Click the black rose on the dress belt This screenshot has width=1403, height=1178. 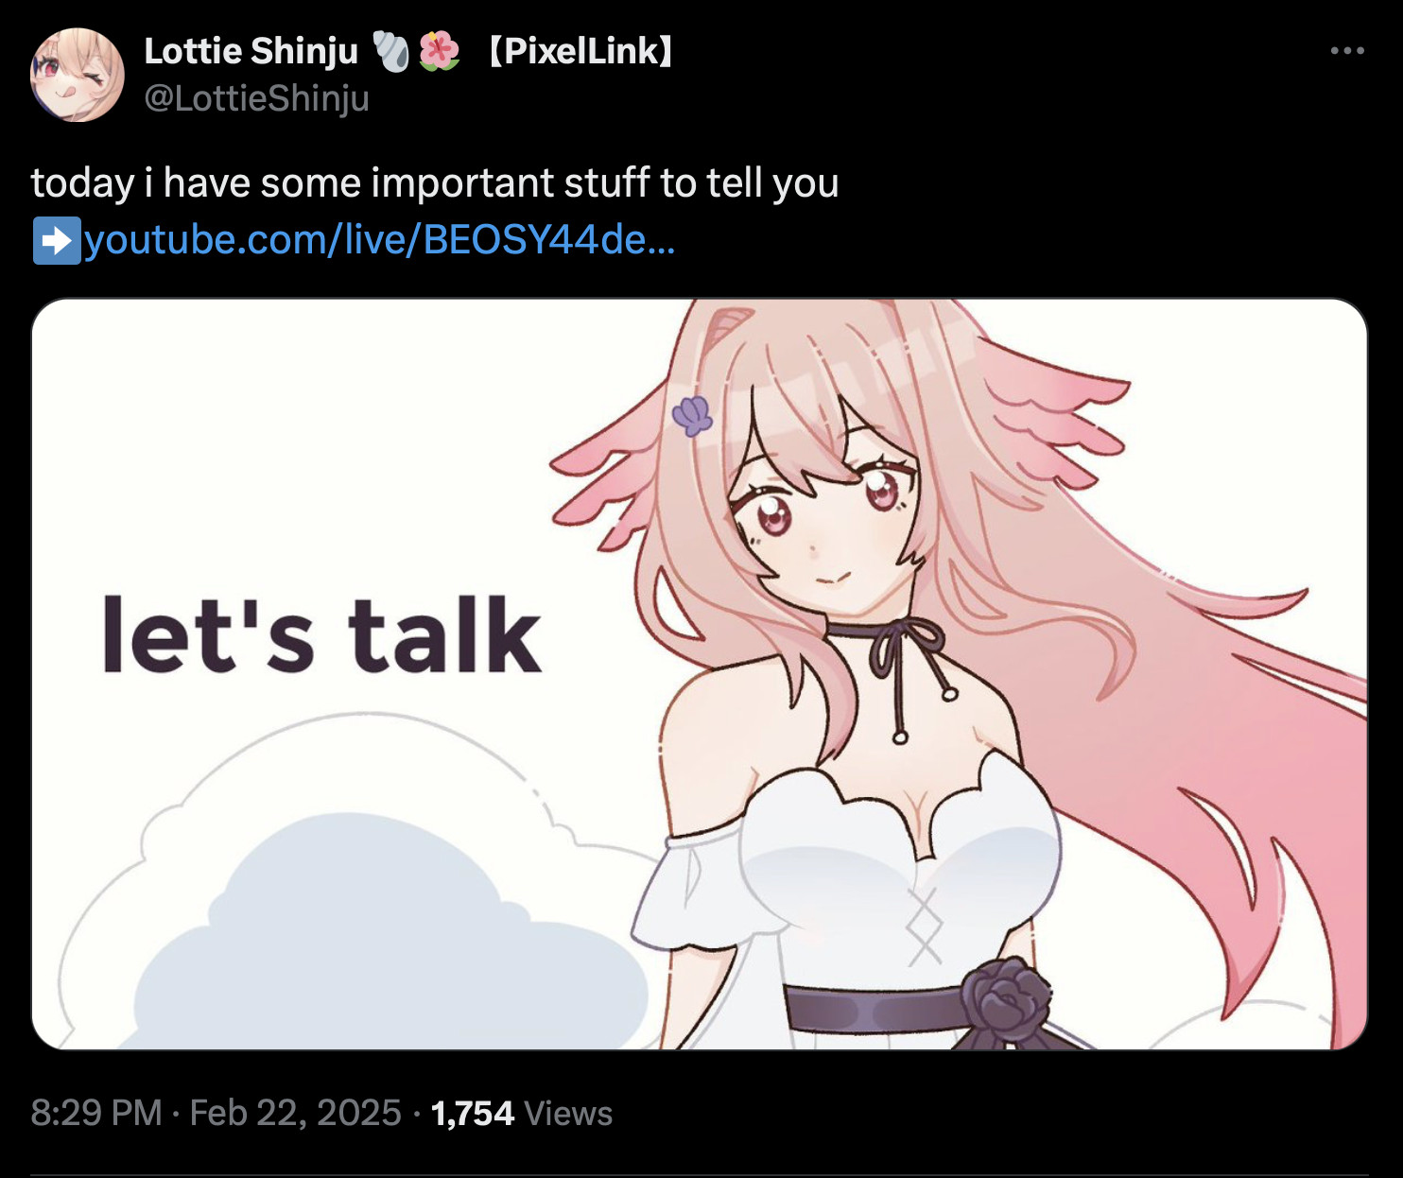[1006, 998]
